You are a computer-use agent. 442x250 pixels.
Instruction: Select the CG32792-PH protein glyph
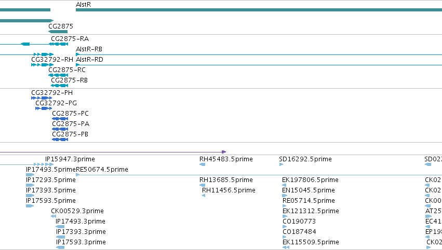[x=42, y=98]
